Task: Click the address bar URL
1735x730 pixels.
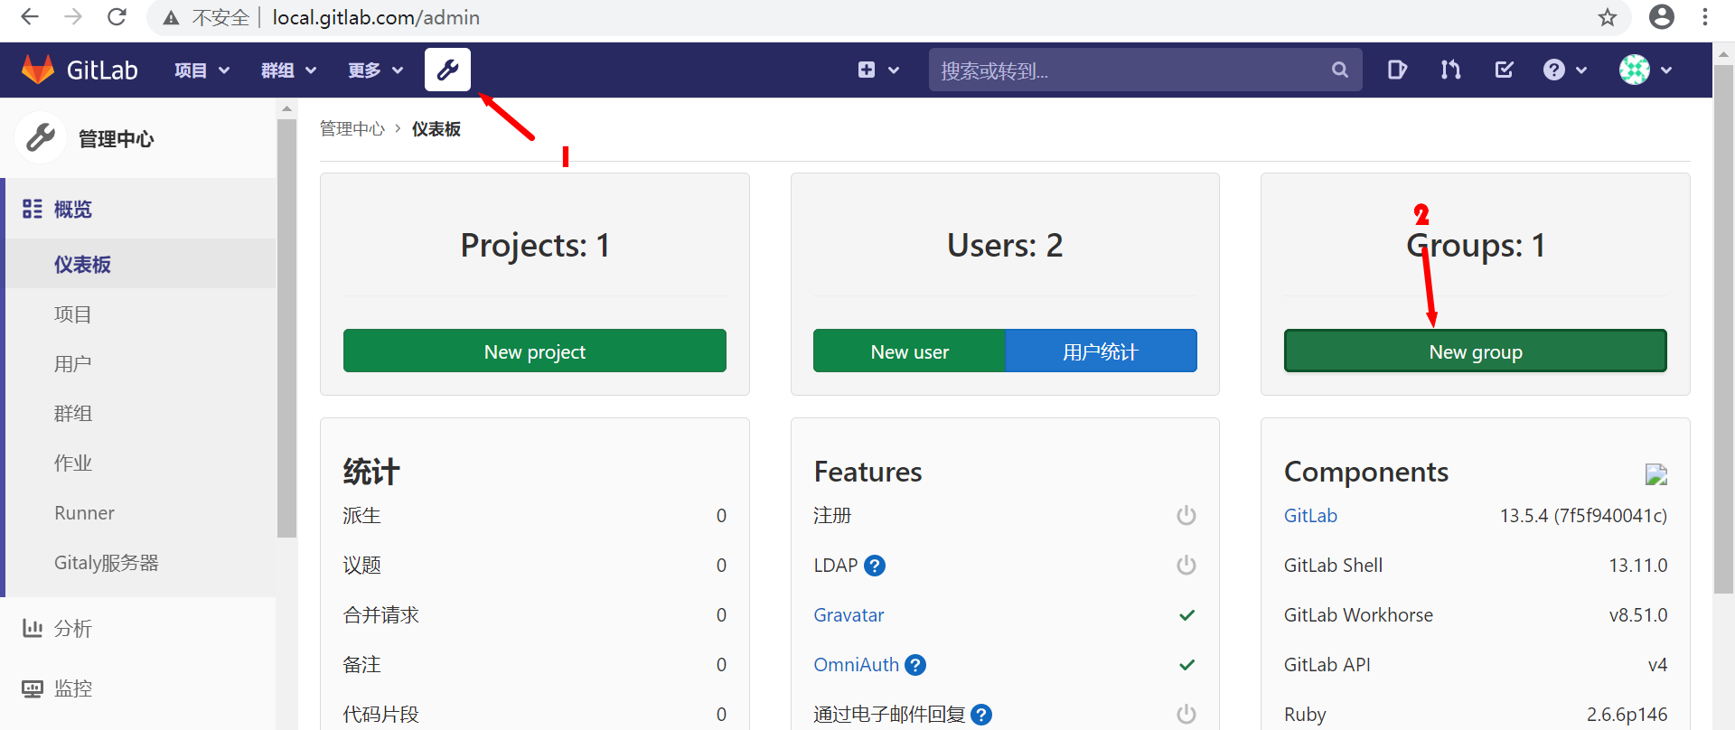Action: click(376, 17)
